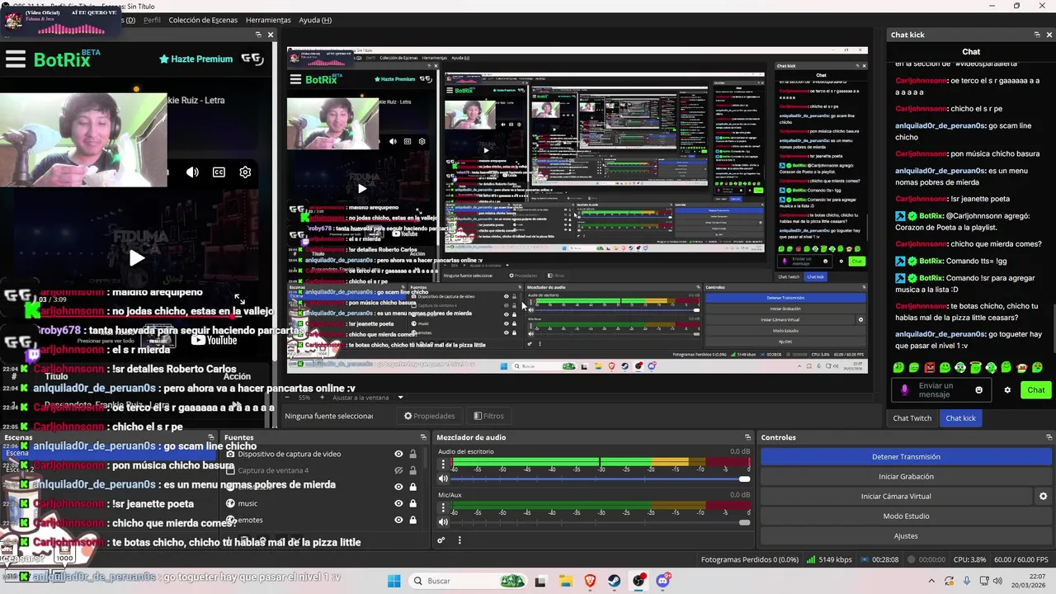Viewport: 1056px width, 594px height.
Task: Mute the video via speaker icon
Action: [x=192, y=172]
